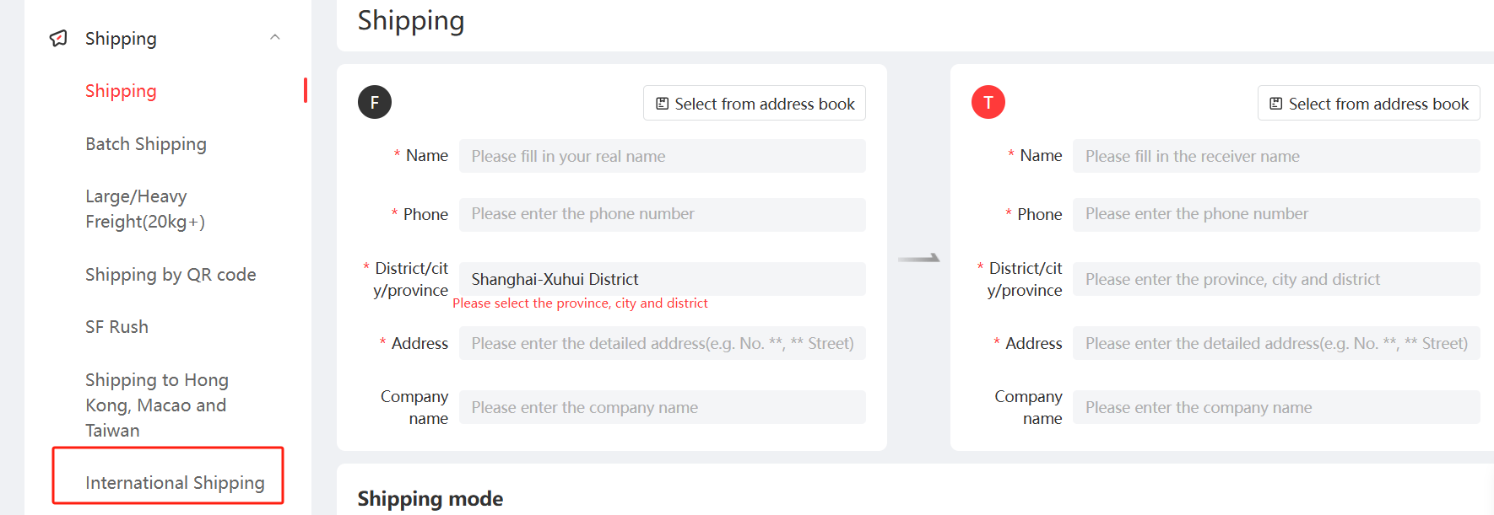Viewport: 1494px width, 515px height.
Task: Click the sender company name field
Action: tap(662, 407)
